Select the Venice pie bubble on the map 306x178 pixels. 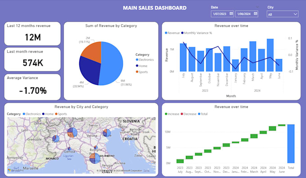pos(107,133)
